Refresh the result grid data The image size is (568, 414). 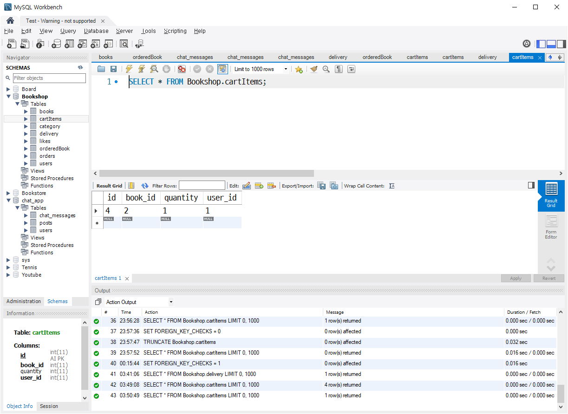click(145, 186)
